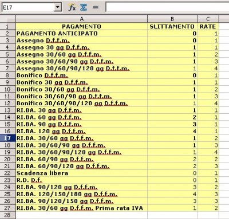The height and width of the screenshot is (219, 229).
Task: Select the RATE header cell
Action: (208, 26)
